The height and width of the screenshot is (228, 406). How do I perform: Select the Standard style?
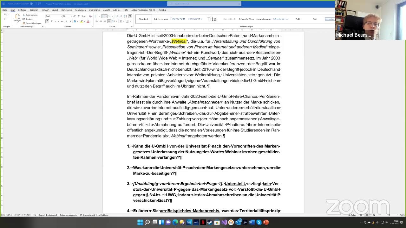pos(143,19)
